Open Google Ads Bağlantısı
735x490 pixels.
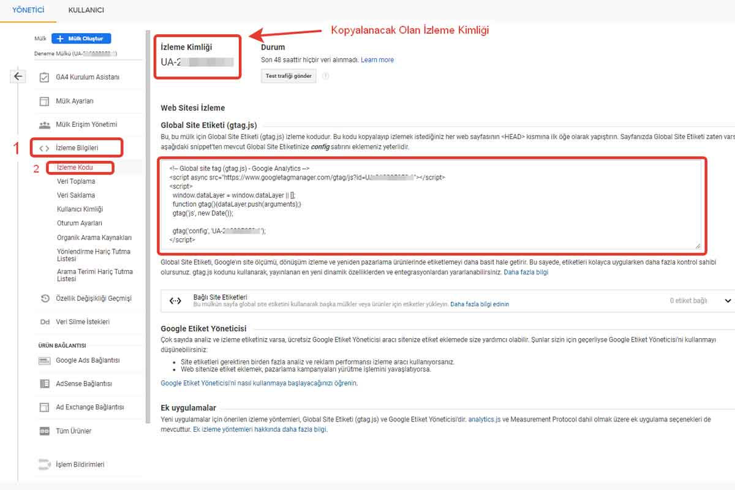[88, 360]
